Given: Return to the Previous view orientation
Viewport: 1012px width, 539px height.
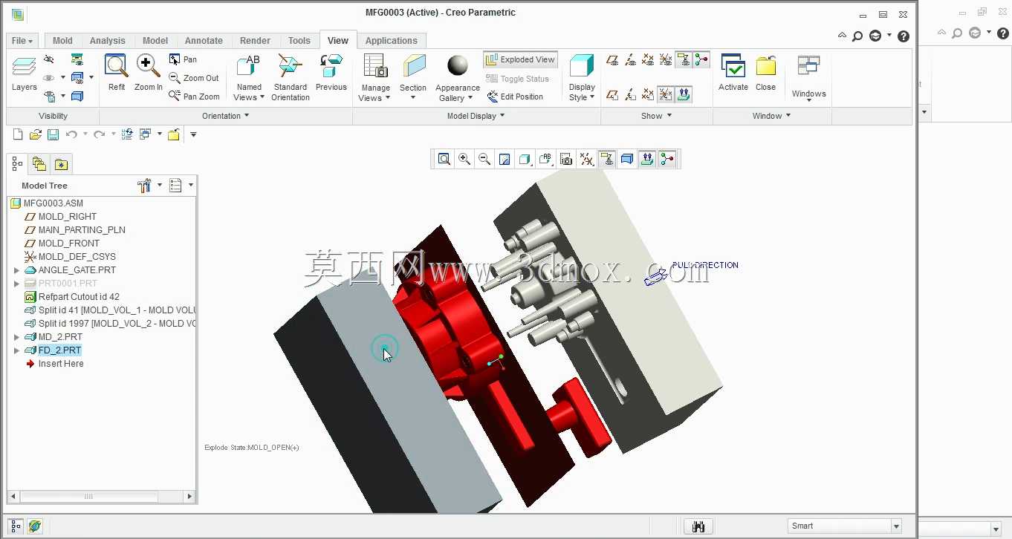Looking at the screenshot, I should coord(331,73).
